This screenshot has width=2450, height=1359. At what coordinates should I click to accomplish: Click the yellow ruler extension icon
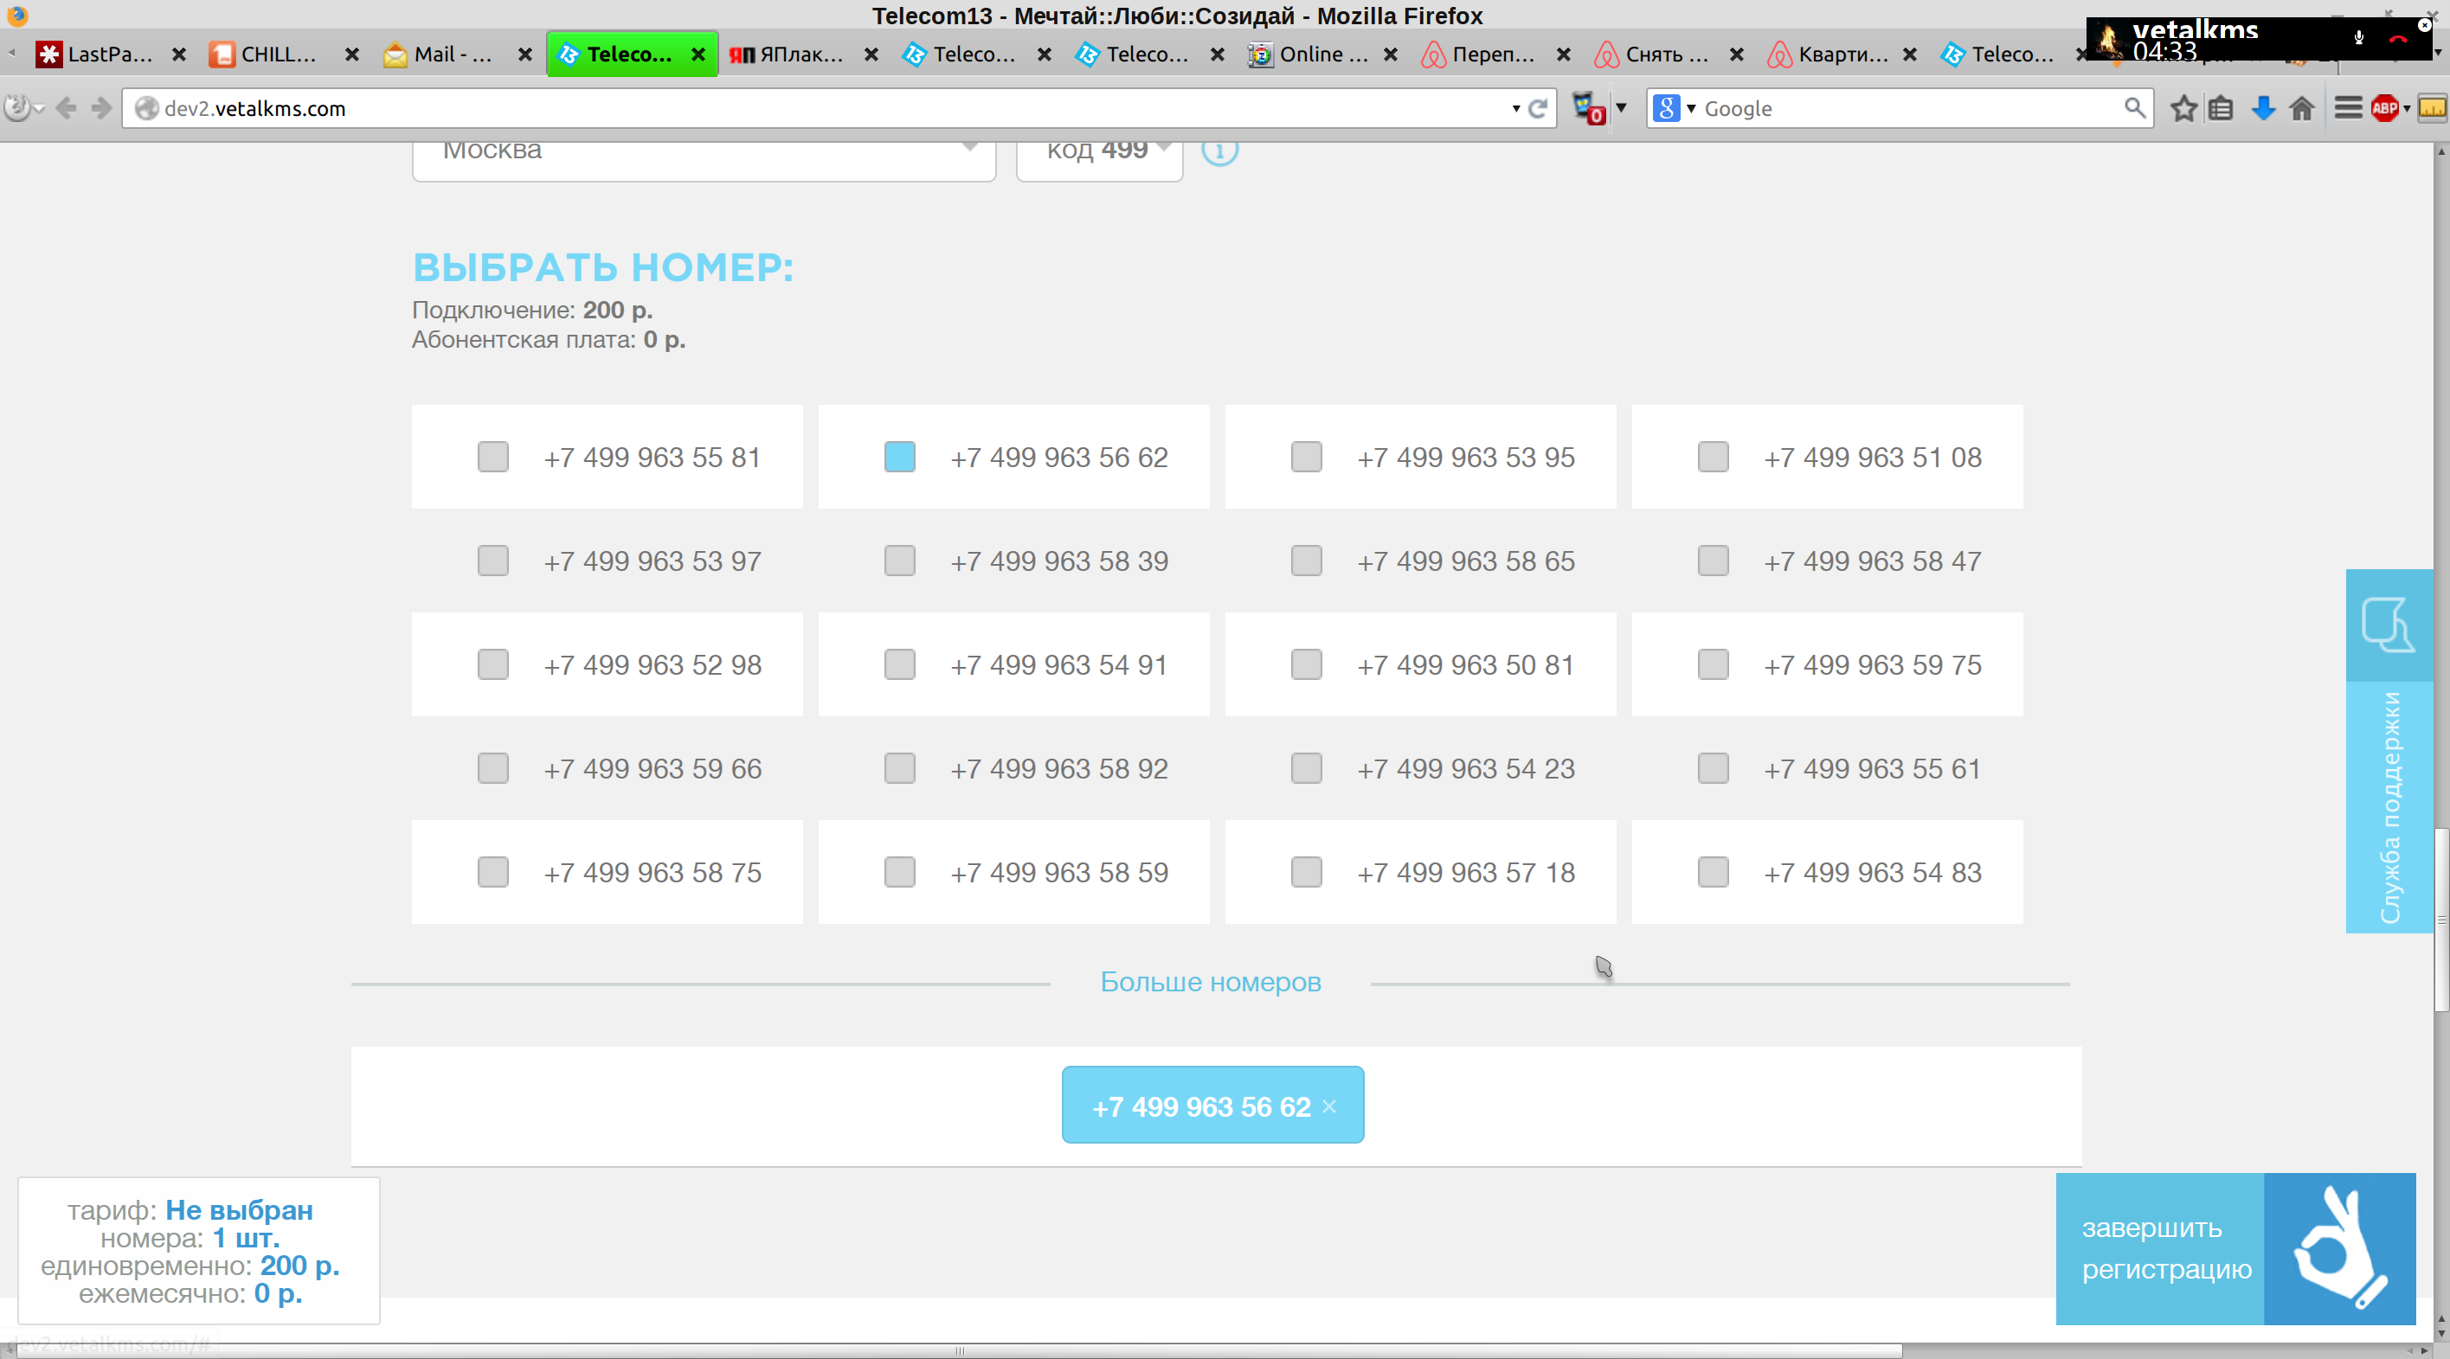pyautogui.click(x=2432, y=108)
